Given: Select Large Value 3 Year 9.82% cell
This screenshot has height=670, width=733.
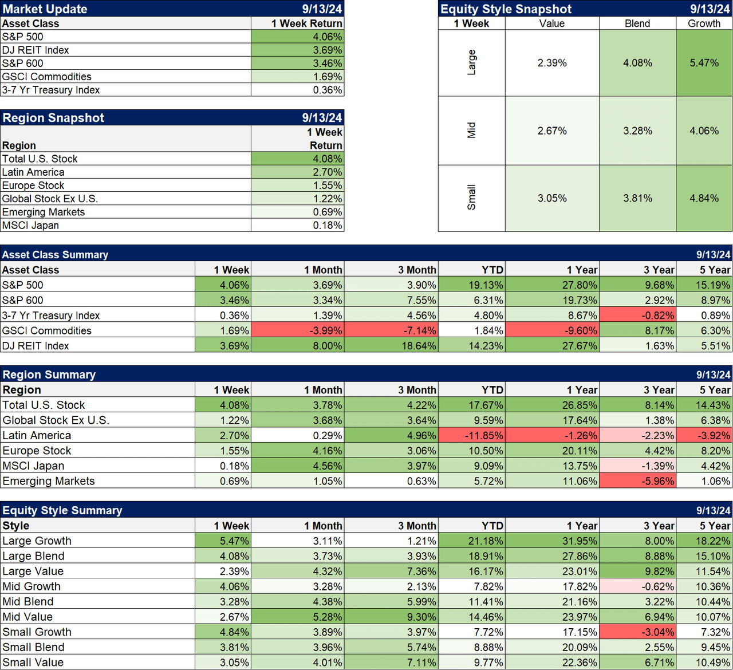Looking at the screenshot, I should pos(637,571).
